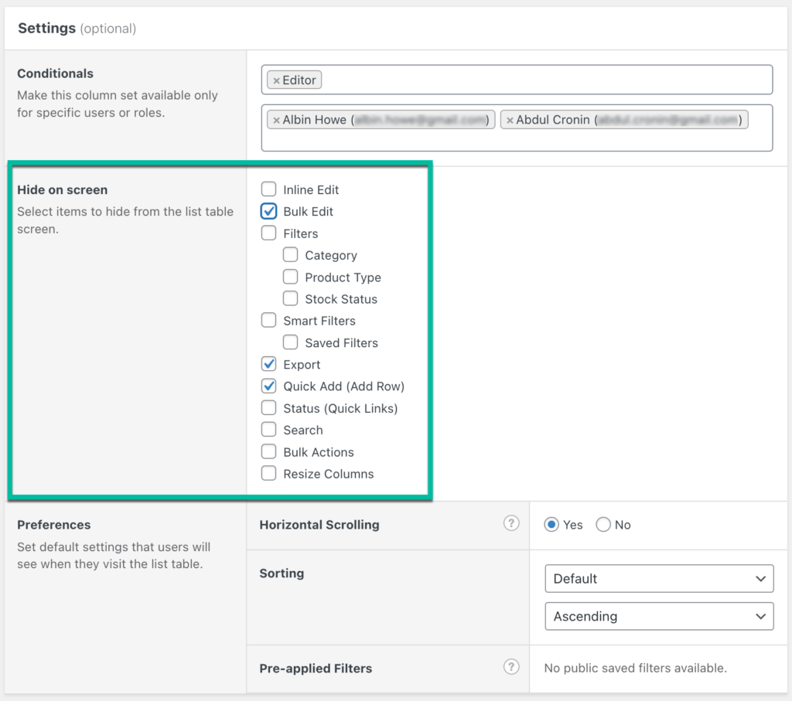This screenshot has height=701, width=792.
Task: Hide the Product Type filter
Action: [290, 277]
